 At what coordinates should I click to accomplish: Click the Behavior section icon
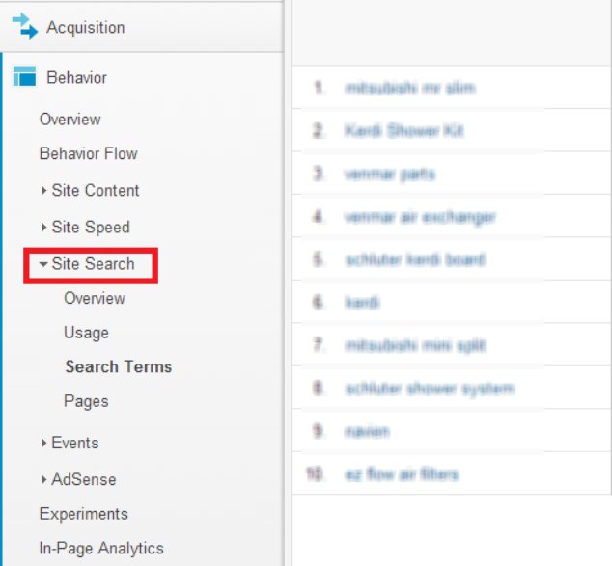coord(24,76)
